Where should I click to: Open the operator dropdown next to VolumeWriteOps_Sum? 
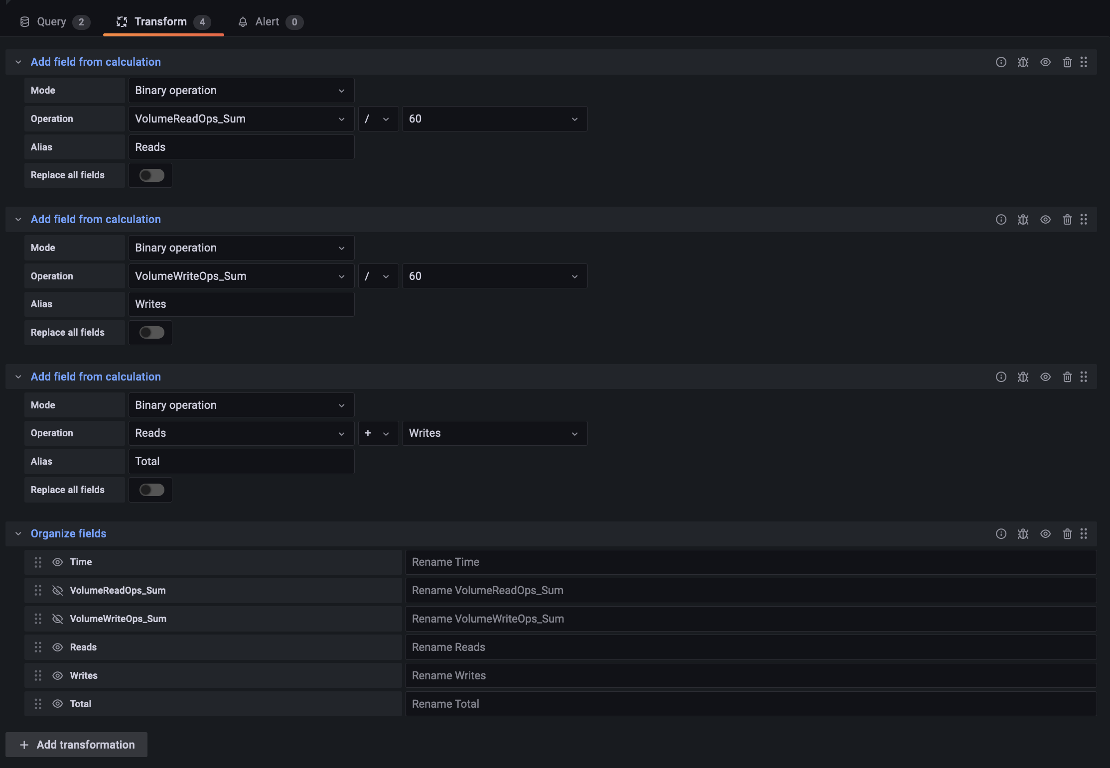(378, 275)
